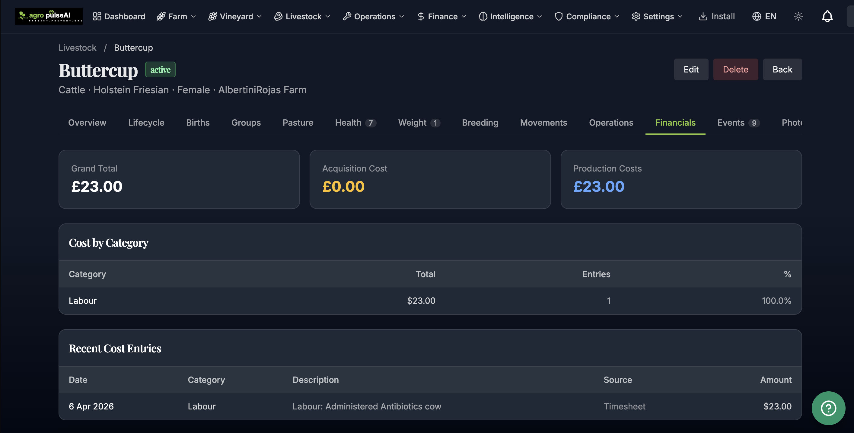
Task: Switch to the Lifecycle tab
Action: (x=146, y=123)
